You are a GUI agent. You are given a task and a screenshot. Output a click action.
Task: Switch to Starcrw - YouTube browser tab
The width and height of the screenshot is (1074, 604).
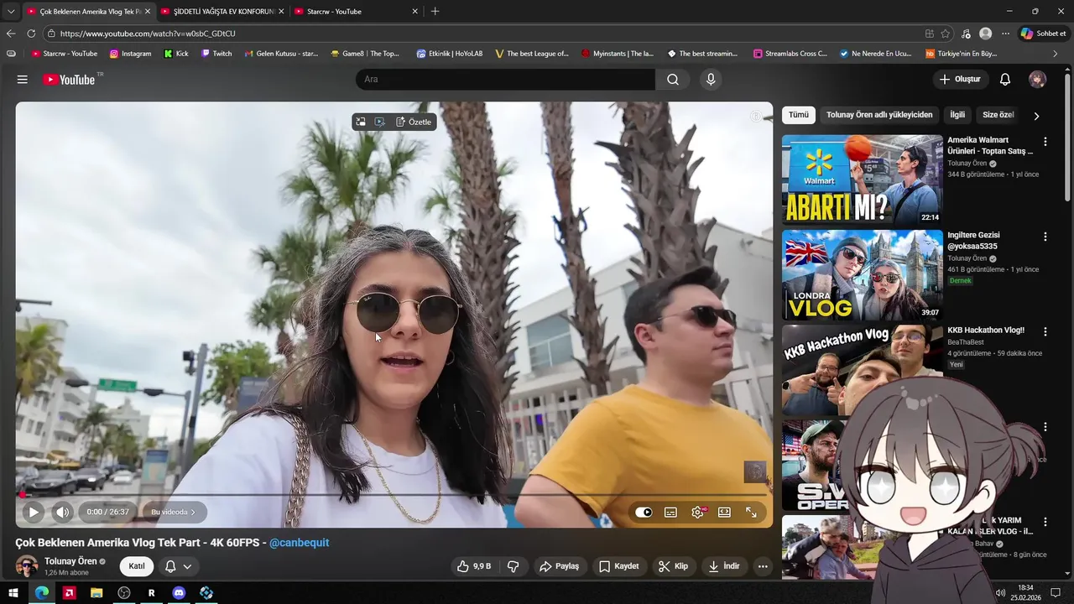(x=357, y=12)
